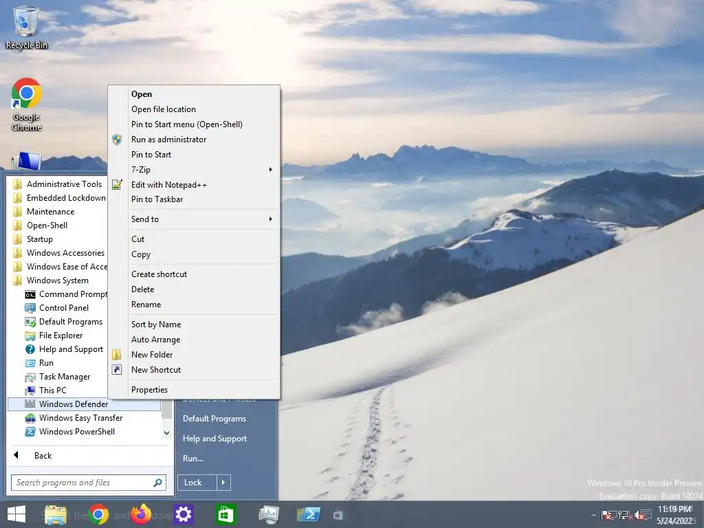Expand the Send to submenu arrow
704x528 pixels.
pos(270,219)
